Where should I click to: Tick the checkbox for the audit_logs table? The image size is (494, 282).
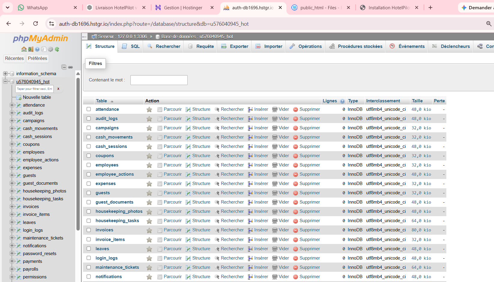[89, 119]
